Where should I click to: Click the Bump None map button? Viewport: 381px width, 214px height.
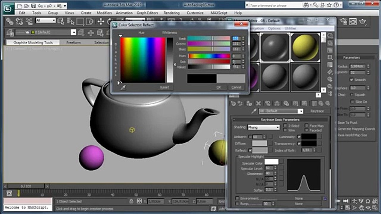[x=299, y=204]
